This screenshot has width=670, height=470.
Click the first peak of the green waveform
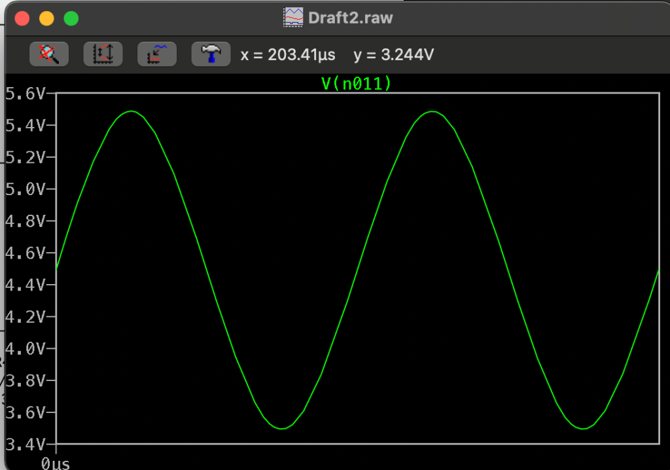pyautogui.click(x=132, y=111)
